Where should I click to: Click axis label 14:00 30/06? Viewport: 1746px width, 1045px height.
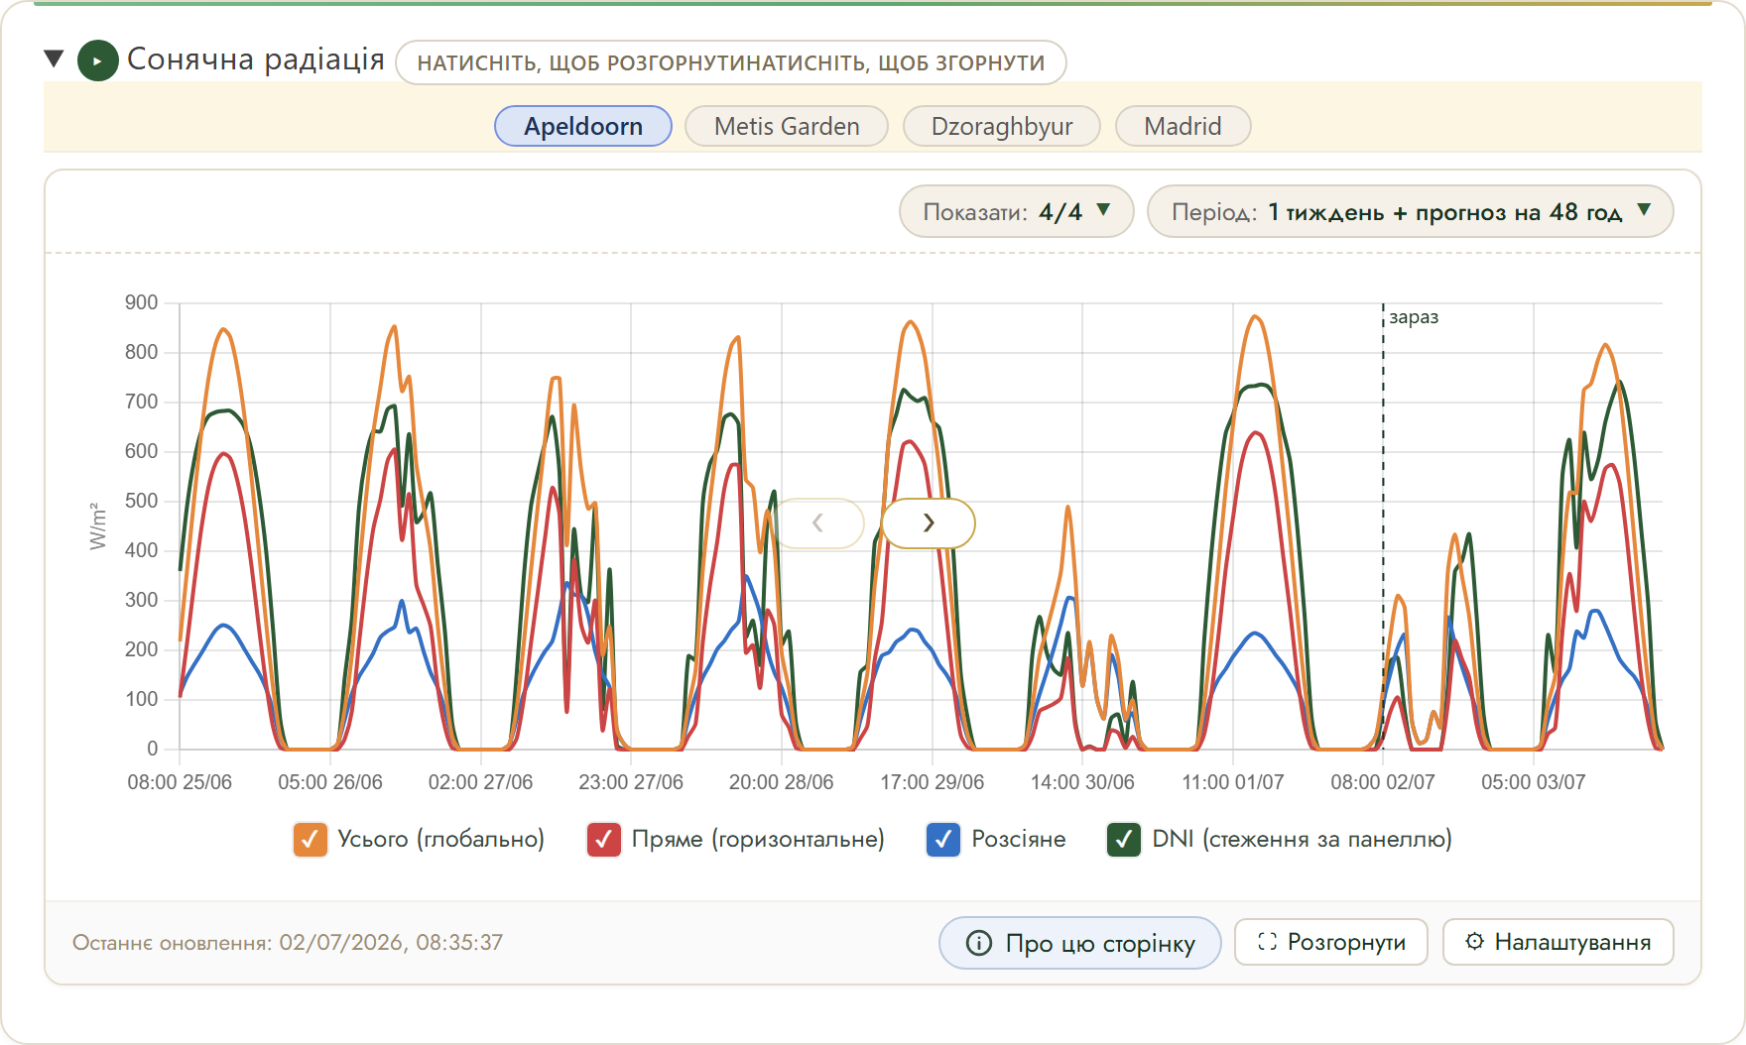pyautogui.click(x=1082, y=782)
